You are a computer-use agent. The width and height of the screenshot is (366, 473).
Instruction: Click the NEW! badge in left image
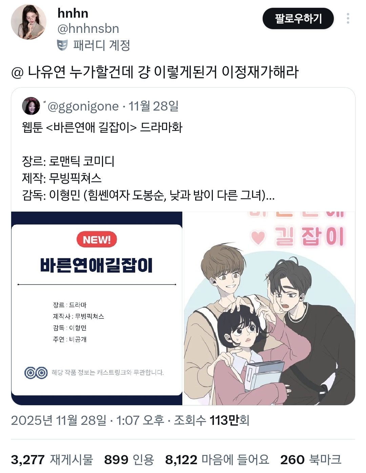pos(97,240)
